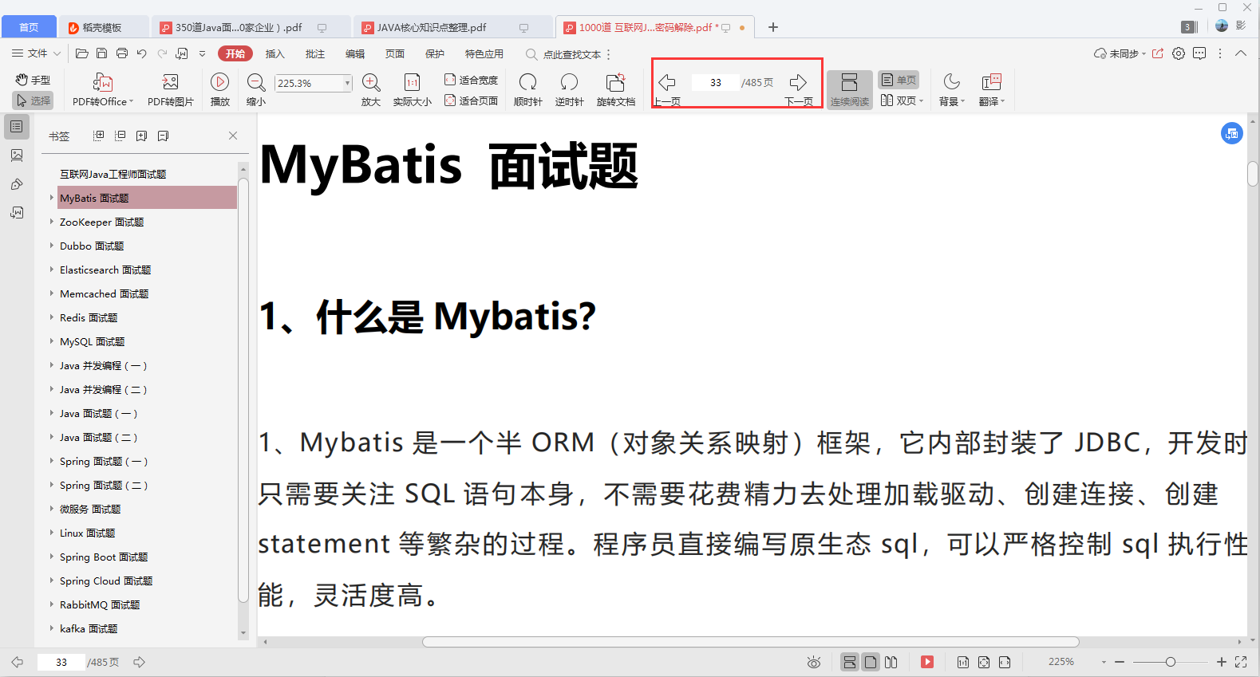This screenshot has height=677, width=1260.
Task: Rotate the whole document (旋转文档)
Action: (616, 90)
